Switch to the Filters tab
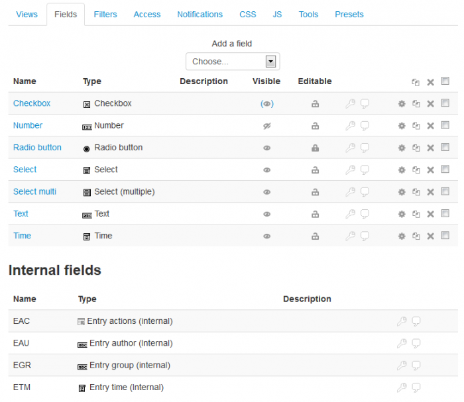The height and width of the screenshot is (402, 464). tap(105, 14)
